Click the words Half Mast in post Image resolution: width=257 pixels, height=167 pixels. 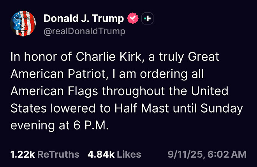pyautogui.click(x=142, y=108)
